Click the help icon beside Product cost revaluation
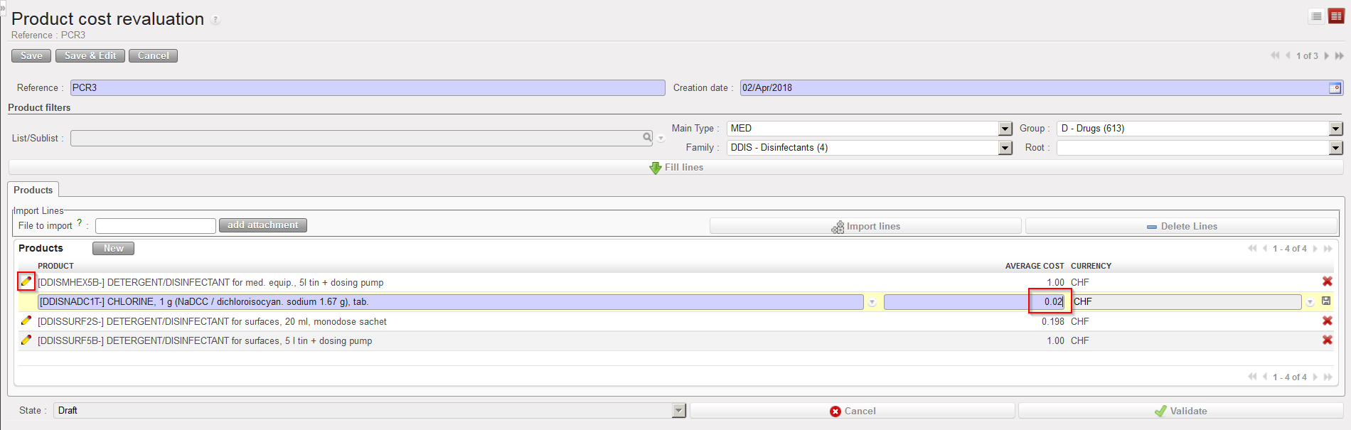Image resolution: width=1351 pixels, height=430 pixels. pyautogui.click(x=215, y=20)
